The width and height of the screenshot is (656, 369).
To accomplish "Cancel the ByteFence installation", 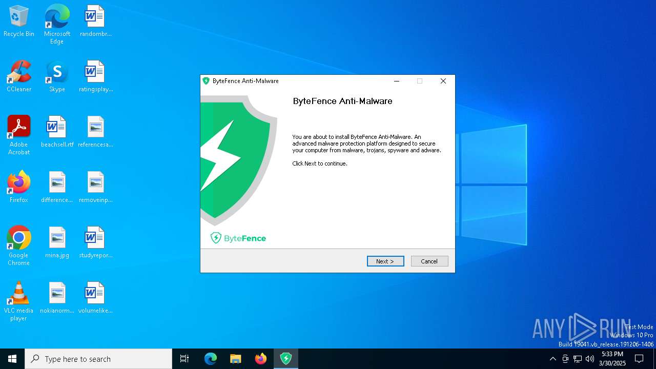I will [429, 261].
